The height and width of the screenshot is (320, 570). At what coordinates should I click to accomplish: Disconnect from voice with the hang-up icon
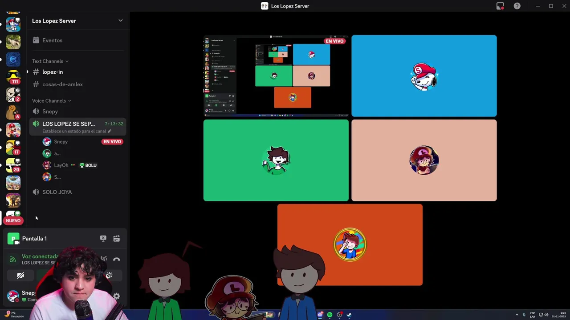117,259
